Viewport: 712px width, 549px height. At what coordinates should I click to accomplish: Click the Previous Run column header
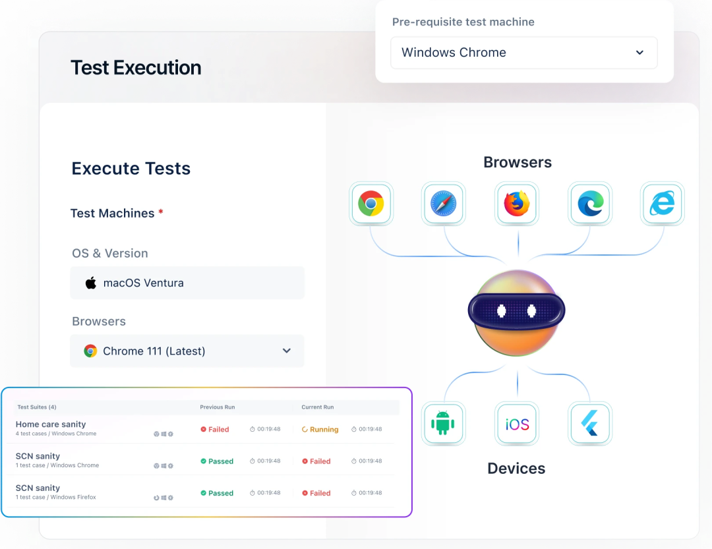coord(218,407)
